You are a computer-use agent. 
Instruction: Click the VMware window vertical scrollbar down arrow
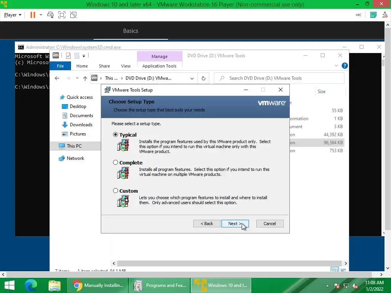[x=388, y=268]
